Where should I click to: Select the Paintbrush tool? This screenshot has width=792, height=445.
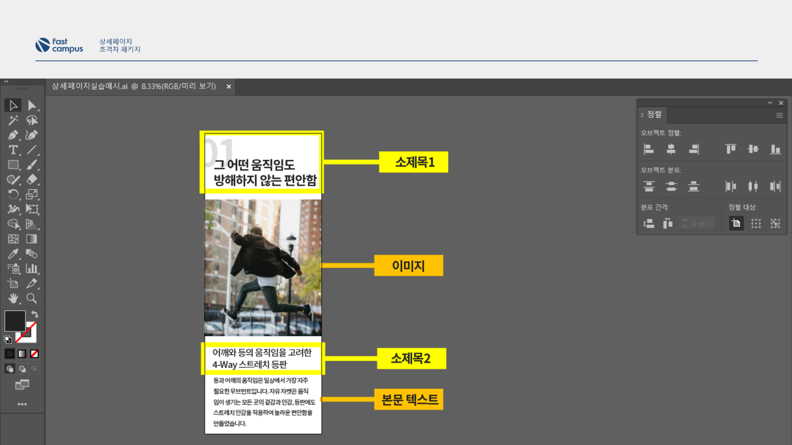[x=32, y=165]
